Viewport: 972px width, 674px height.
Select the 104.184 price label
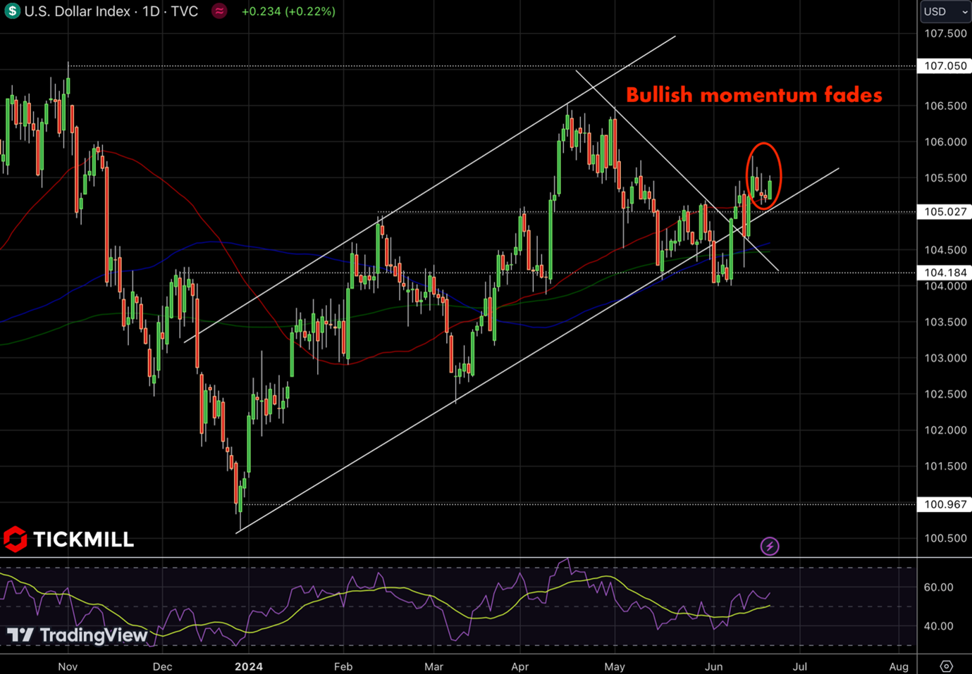pyautogui.click(x=945, y=273)
